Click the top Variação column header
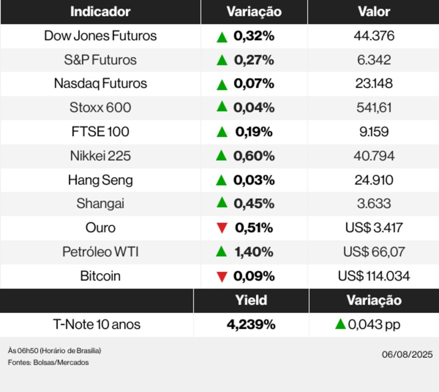Viewport: 439px width, 392px height. coord(254,12)
